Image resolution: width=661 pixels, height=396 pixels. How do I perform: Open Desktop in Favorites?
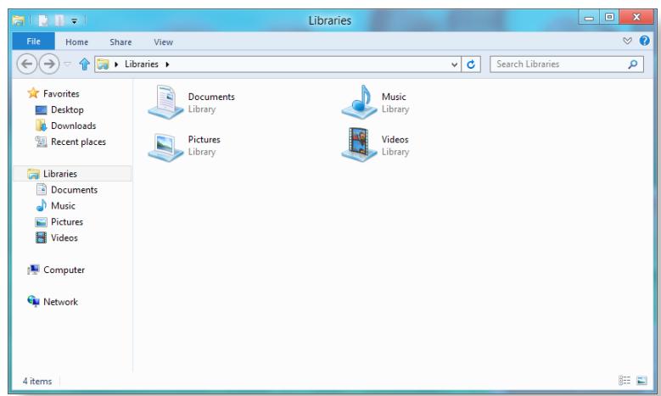pyautogui.click(x=67, y=110)
